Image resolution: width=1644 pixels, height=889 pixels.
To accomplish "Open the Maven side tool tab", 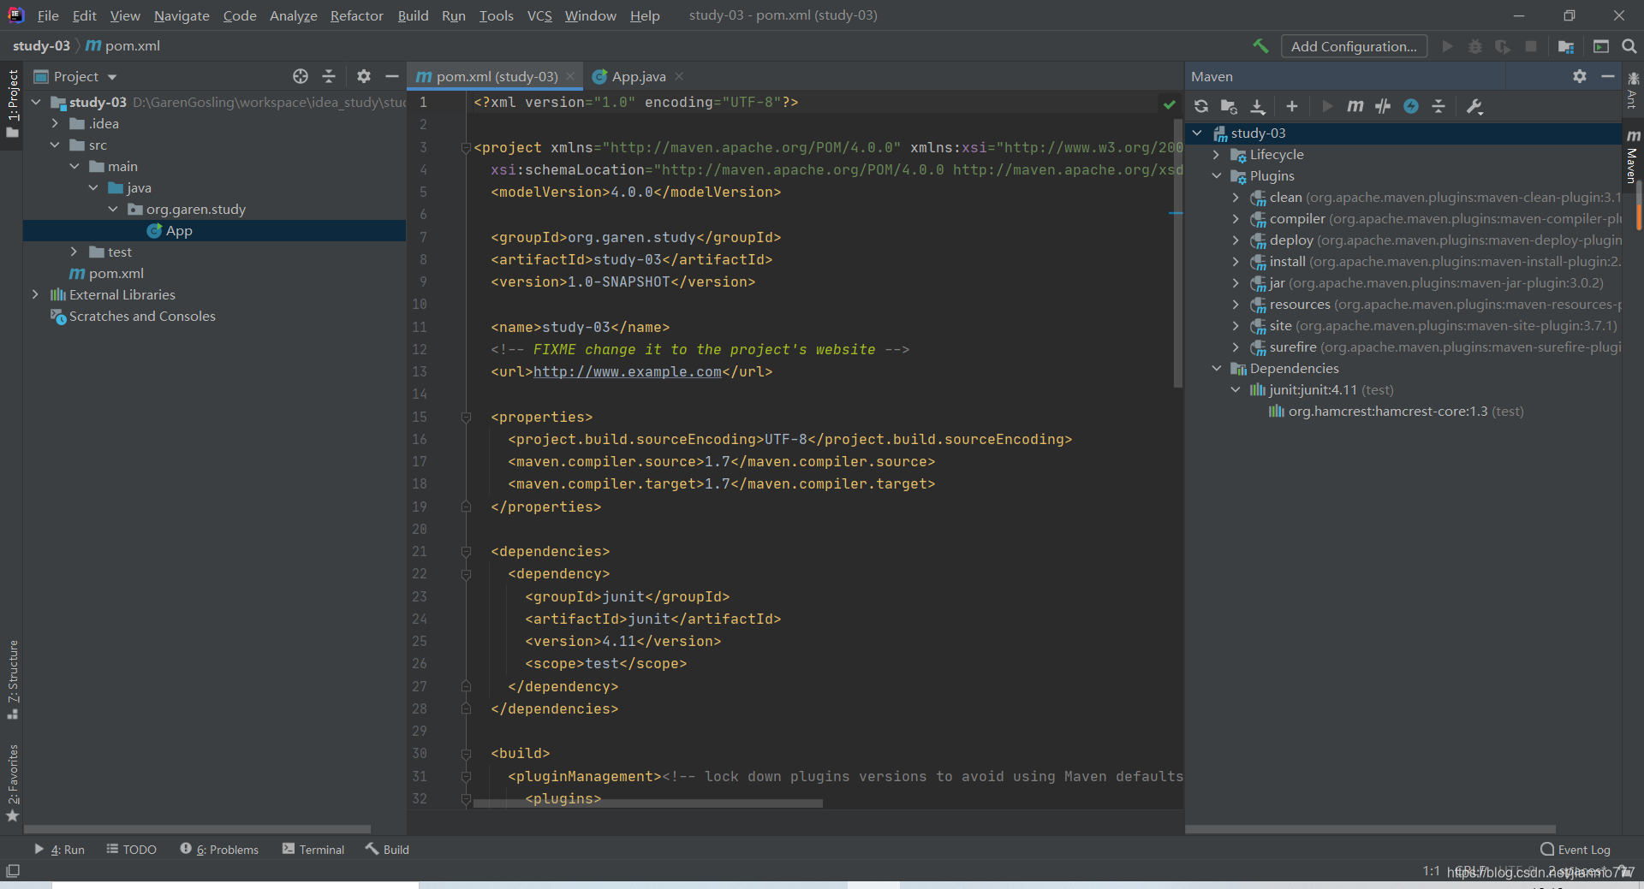I will pos(1633,156).
